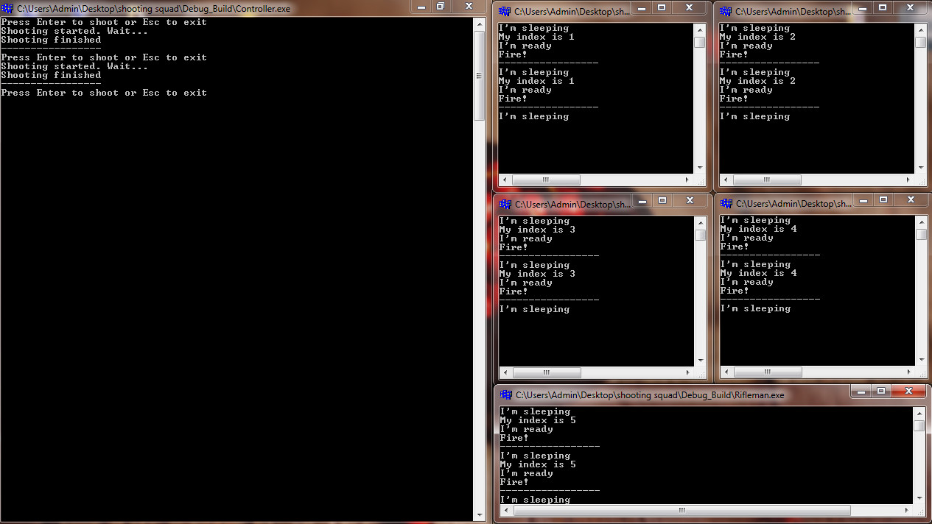Close the index 1 Rifleman window
The height and width of the screenshot is (524, 932).
689,7
